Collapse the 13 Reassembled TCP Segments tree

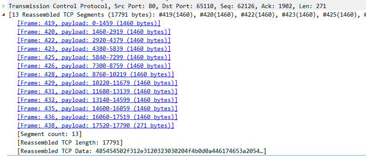point(3,14)
